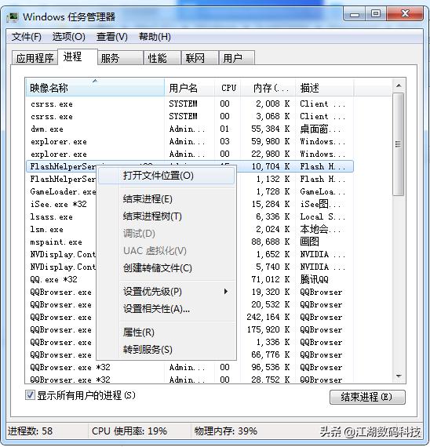Click scrollbar down arrow in process list

pyautogui.click(x=399, y=376)
